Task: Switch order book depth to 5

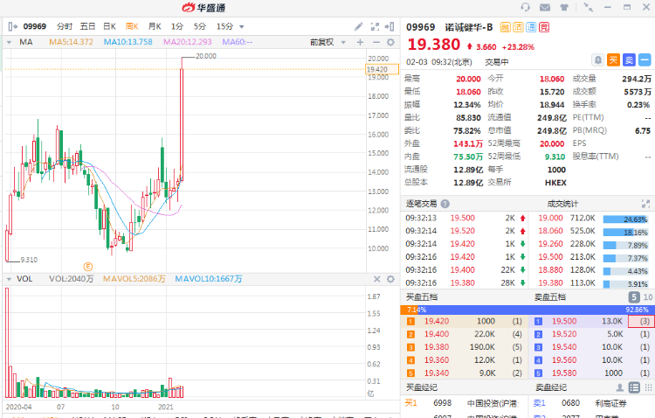Action: [634, 297]
